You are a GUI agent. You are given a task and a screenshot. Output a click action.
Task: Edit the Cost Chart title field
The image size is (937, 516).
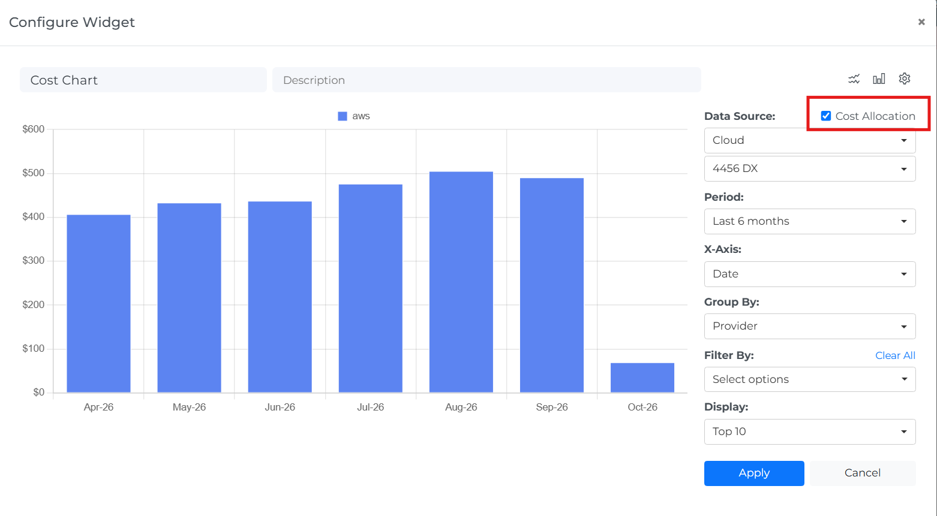pos(143,80)
